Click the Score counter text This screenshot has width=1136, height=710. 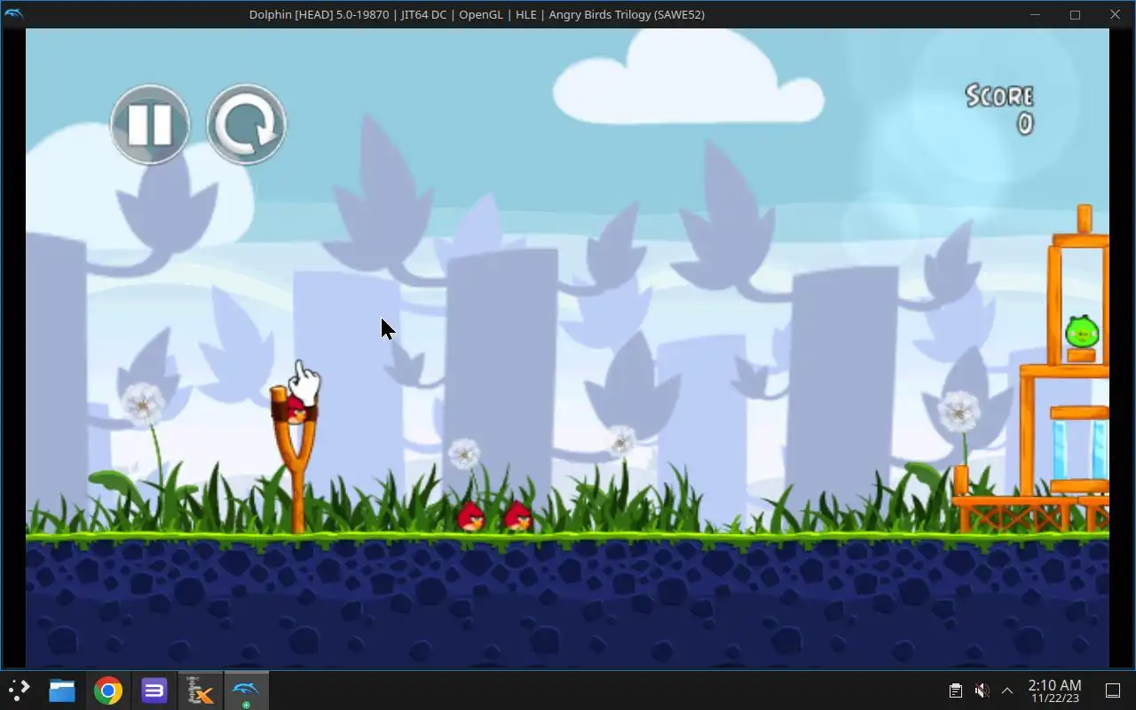pos(999,109)
